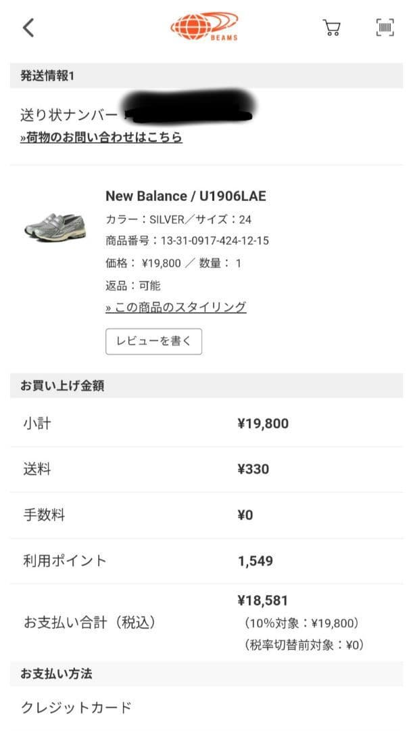The image size is (413, 731).
Task: Click the 返品：可能 return info text
Action: (130, 285)
